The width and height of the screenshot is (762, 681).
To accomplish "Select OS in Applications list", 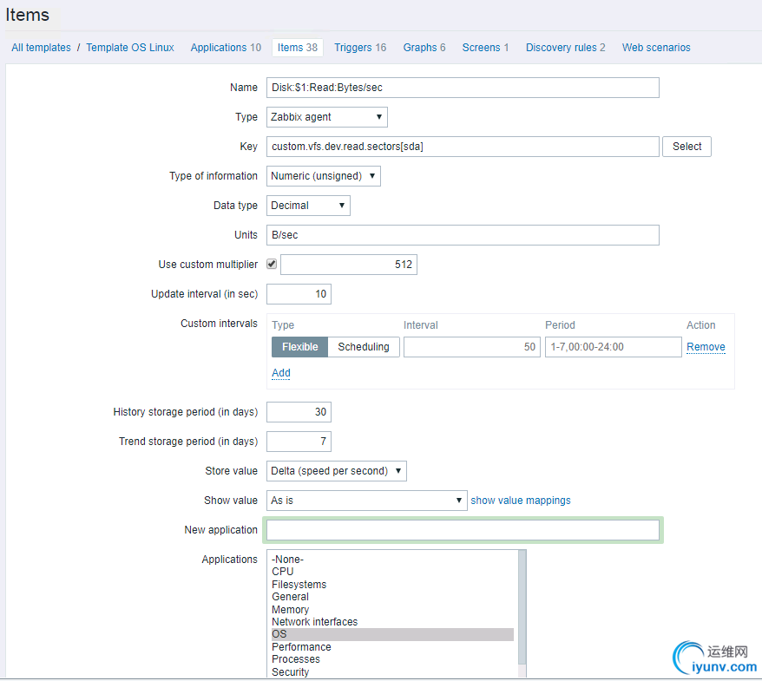I will 392,634.
